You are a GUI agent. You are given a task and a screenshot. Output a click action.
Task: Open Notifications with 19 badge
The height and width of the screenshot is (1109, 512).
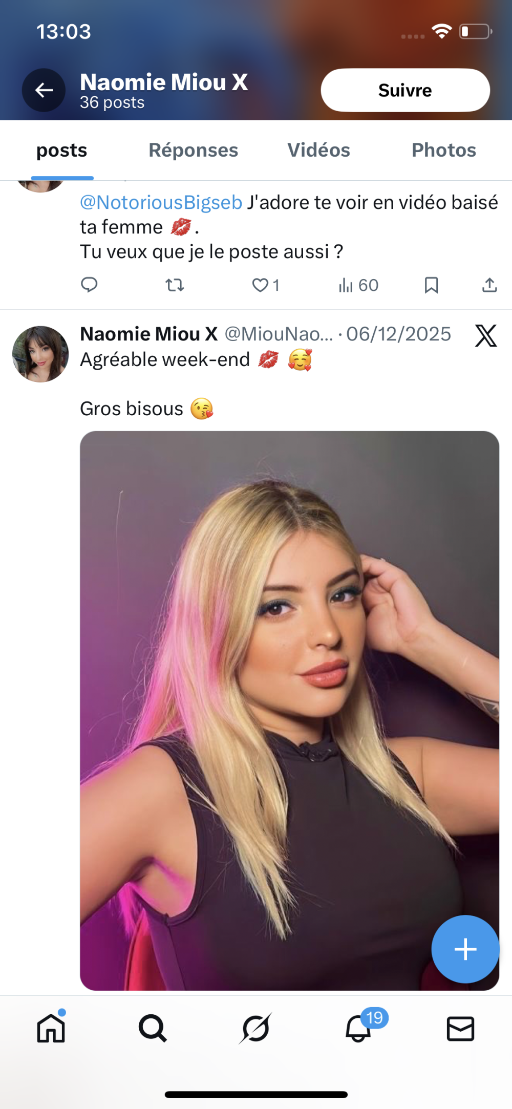click(358, 1028)
